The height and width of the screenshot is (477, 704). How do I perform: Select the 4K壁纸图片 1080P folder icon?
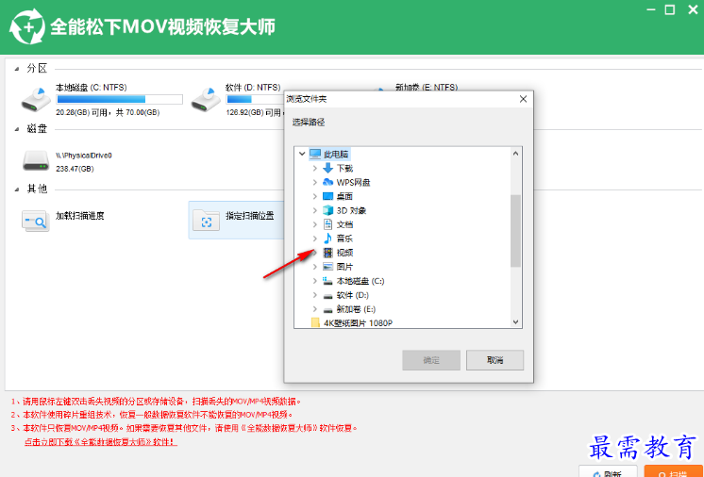[315, 322]
